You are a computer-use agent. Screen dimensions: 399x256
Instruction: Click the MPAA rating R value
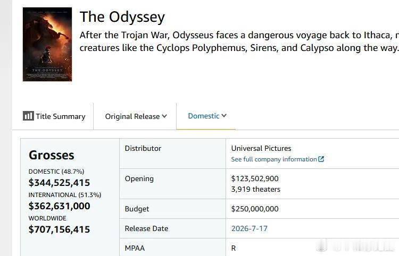(x=234, y=248)
